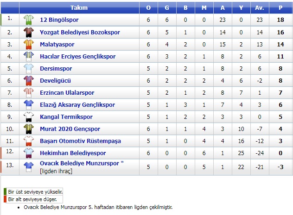Click Başarı Otomotiv Rüstempaşa's jersey icon
This screenshot has height=215, width=293.
click(29, 141)
